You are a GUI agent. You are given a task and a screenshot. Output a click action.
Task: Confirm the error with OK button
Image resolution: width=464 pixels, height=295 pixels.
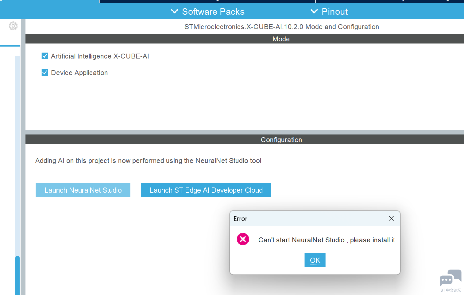tap(315, 260)
